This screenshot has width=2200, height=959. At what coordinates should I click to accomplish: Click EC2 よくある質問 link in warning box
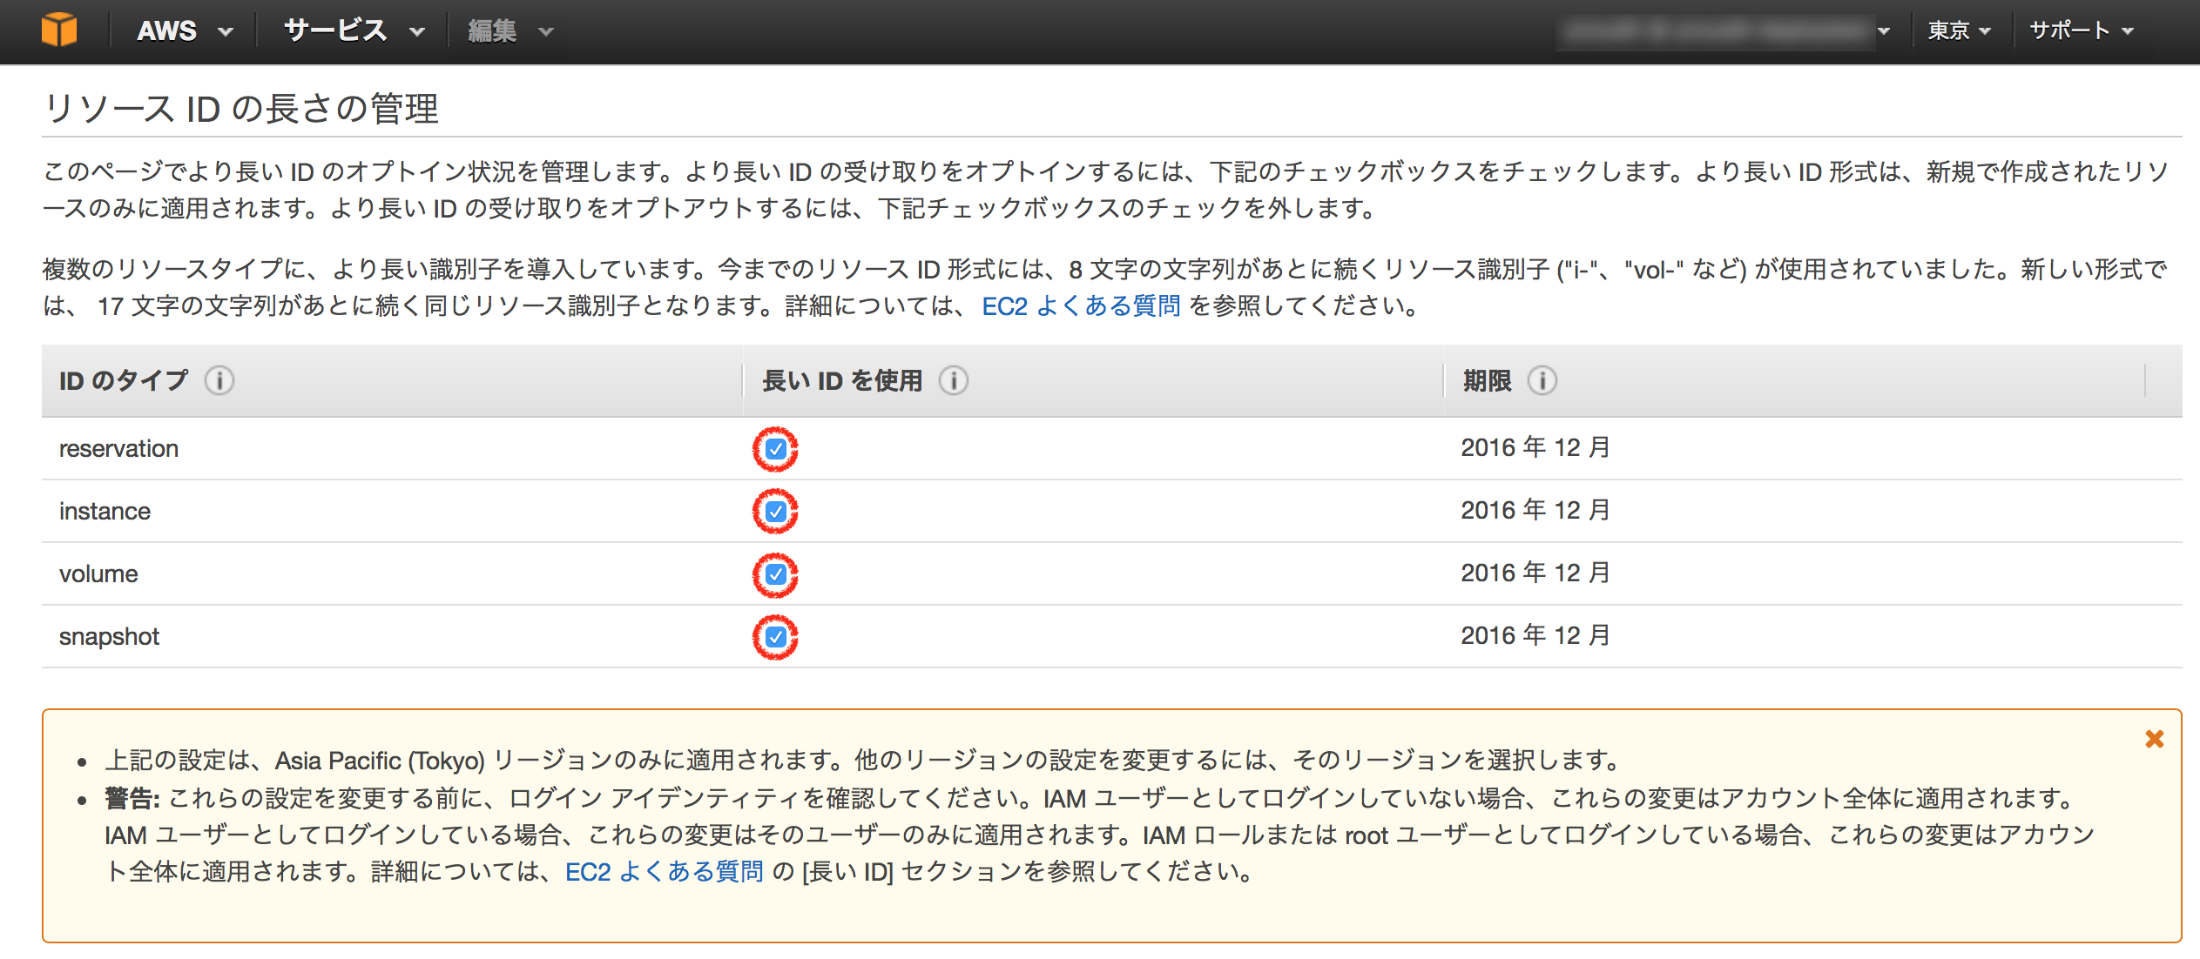point(664,872)
